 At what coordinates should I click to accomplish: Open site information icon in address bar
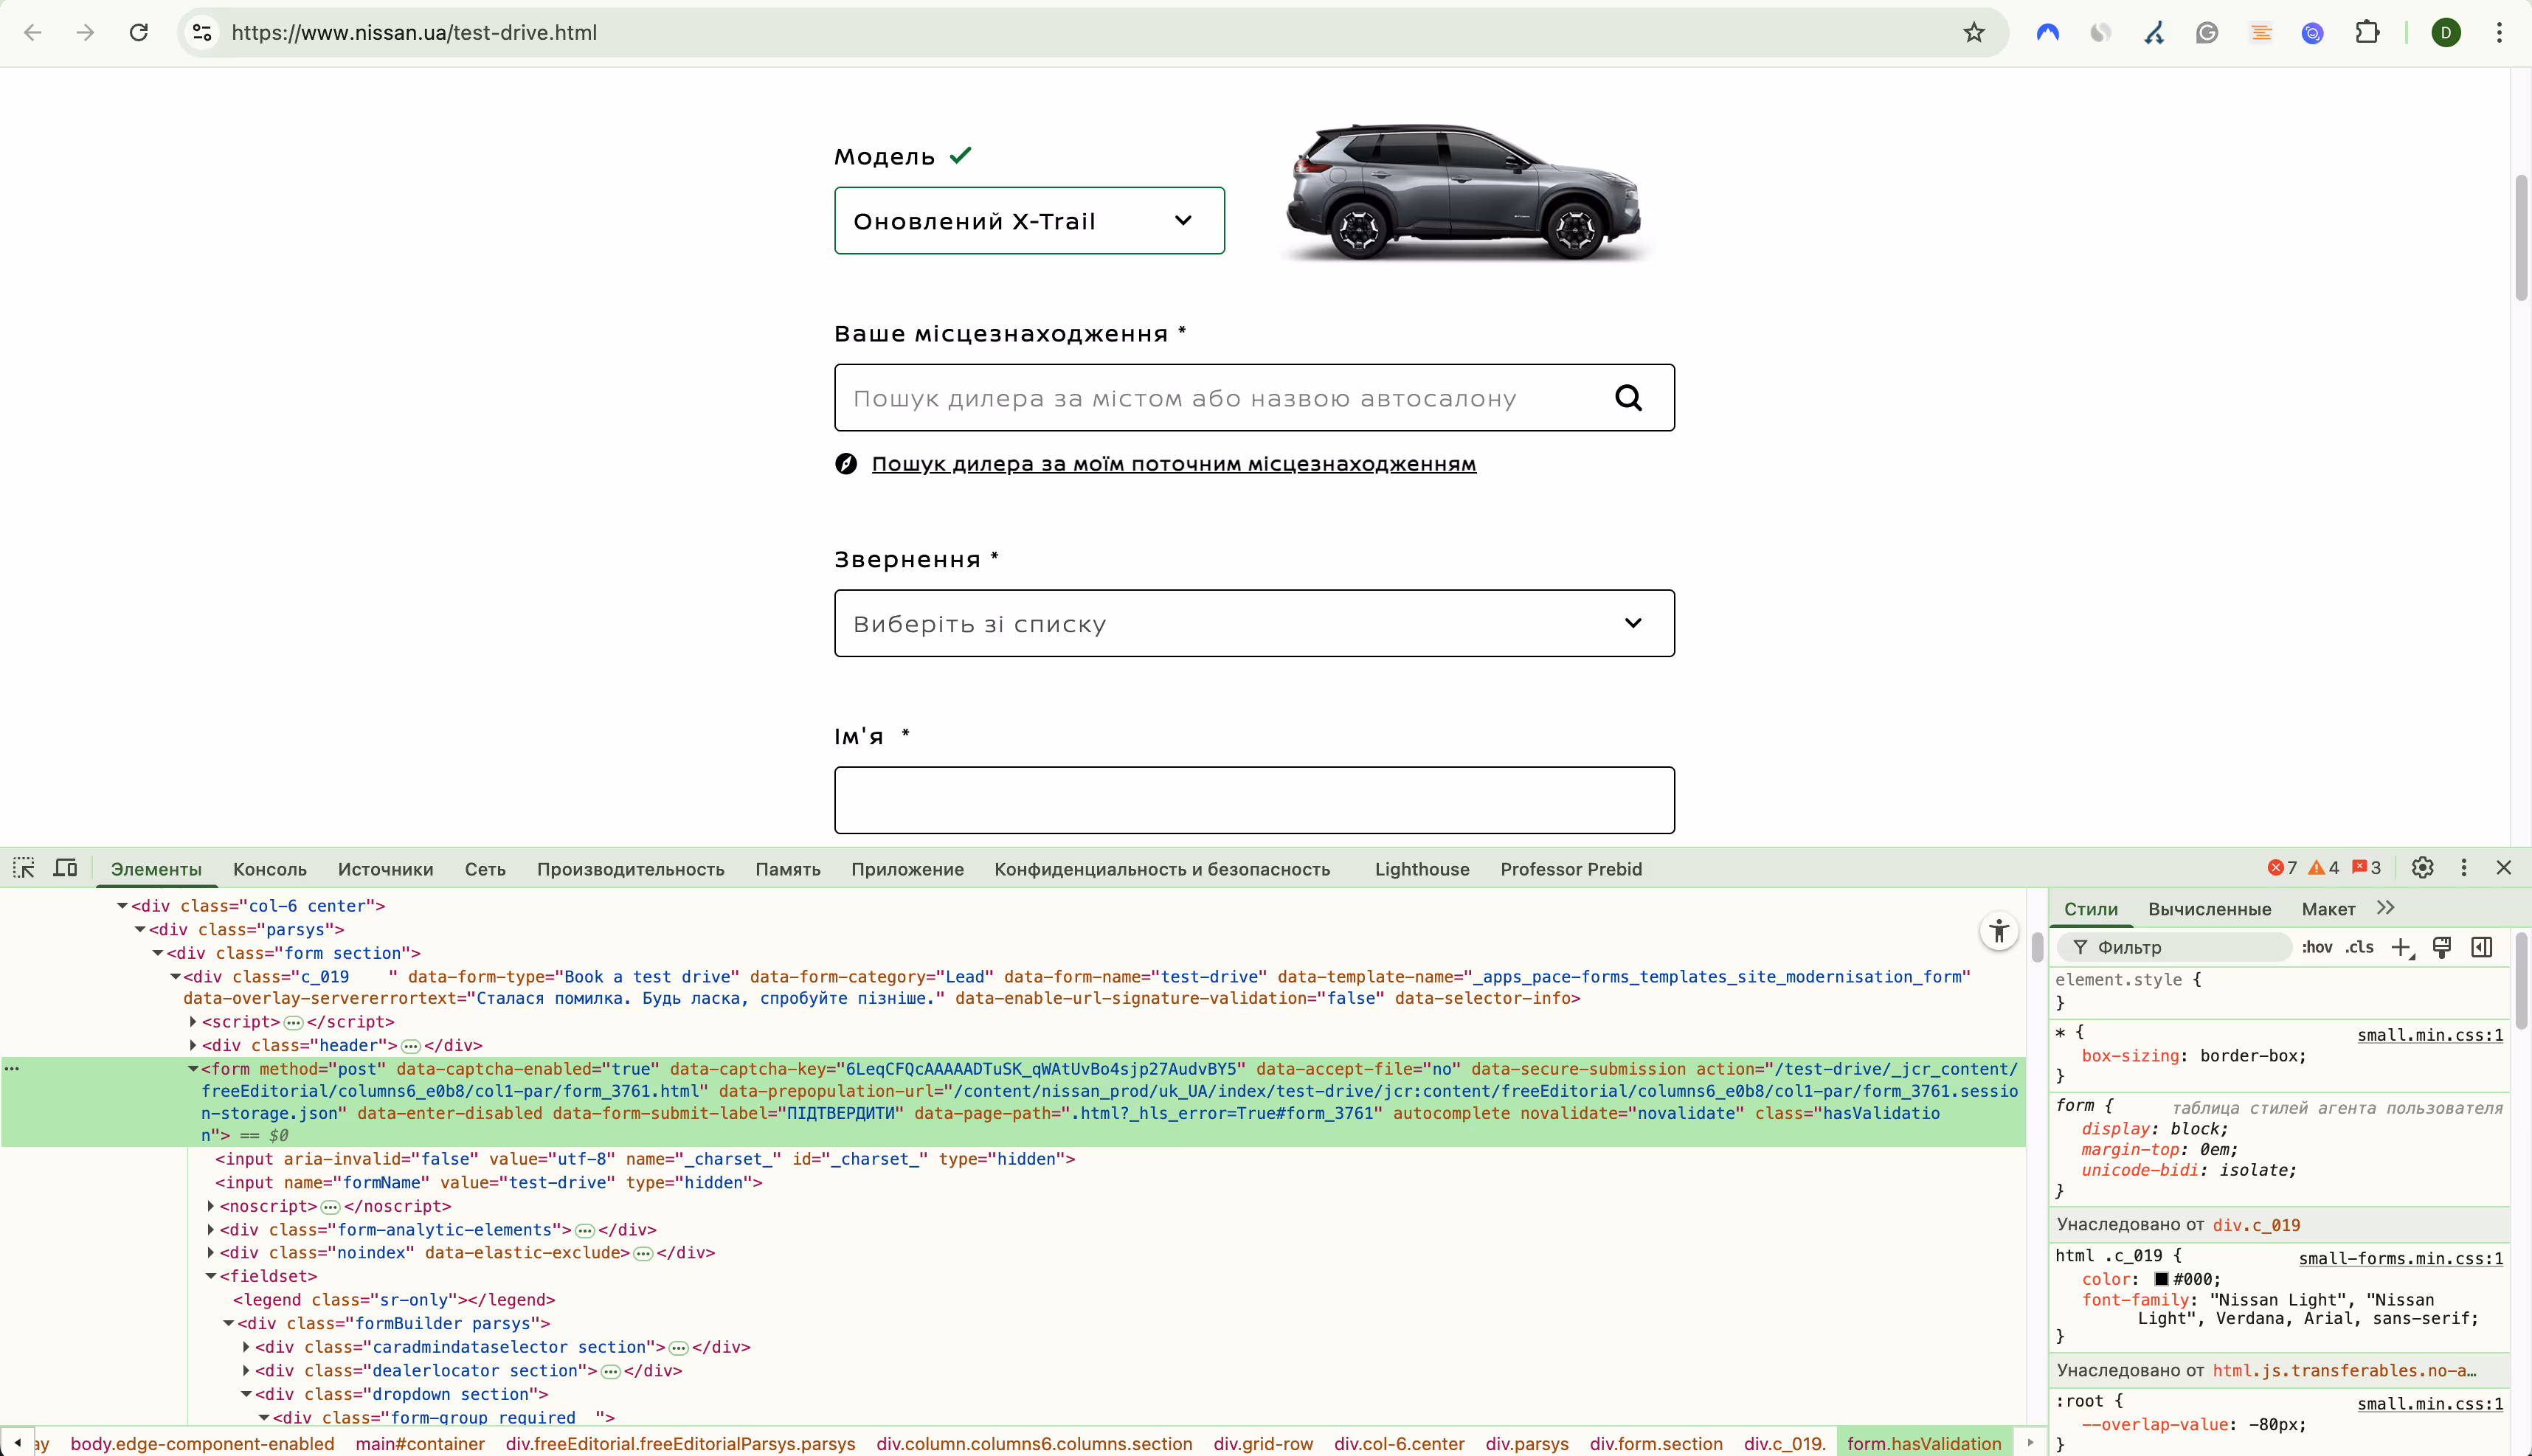[x=202, y=33]
